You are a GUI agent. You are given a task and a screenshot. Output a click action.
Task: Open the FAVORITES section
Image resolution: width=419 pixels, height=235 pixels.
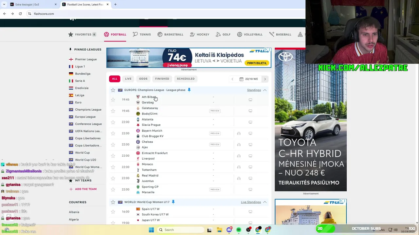82,34
